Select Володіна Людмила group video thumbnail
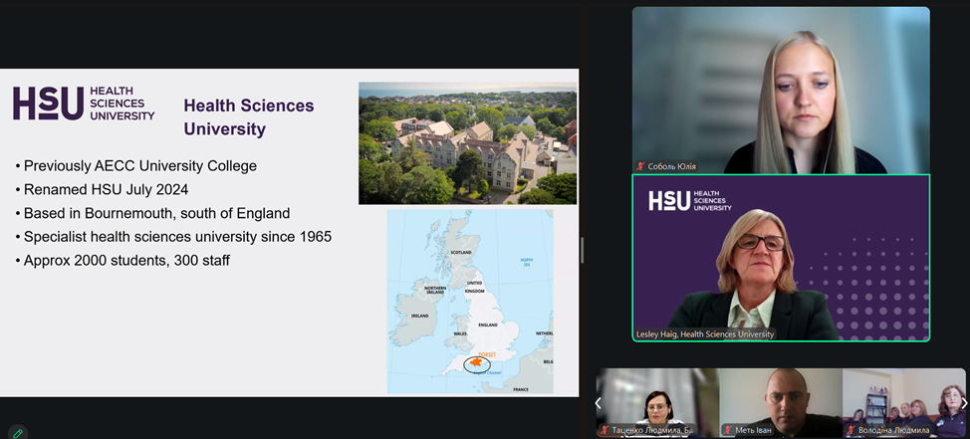Image resolution: width=970 pixels, height=439 pixels. [904, 403]
